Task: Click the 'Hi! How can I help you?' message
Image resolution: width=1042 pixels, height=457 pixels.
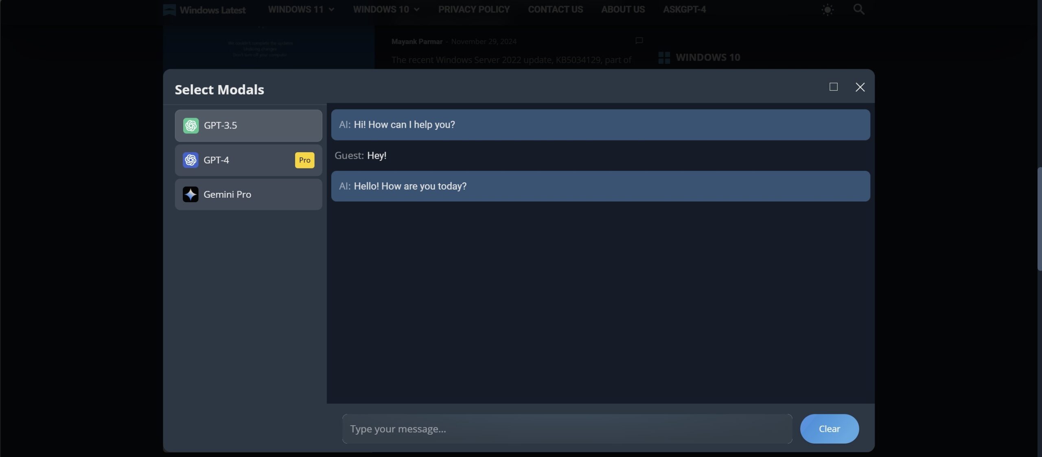Action: tap(600, 125)
